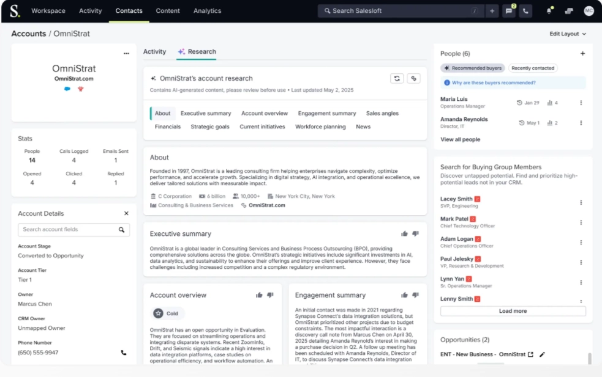Thumbs down the Account overview
Screen dimensions: 602x377
point(270,295)
